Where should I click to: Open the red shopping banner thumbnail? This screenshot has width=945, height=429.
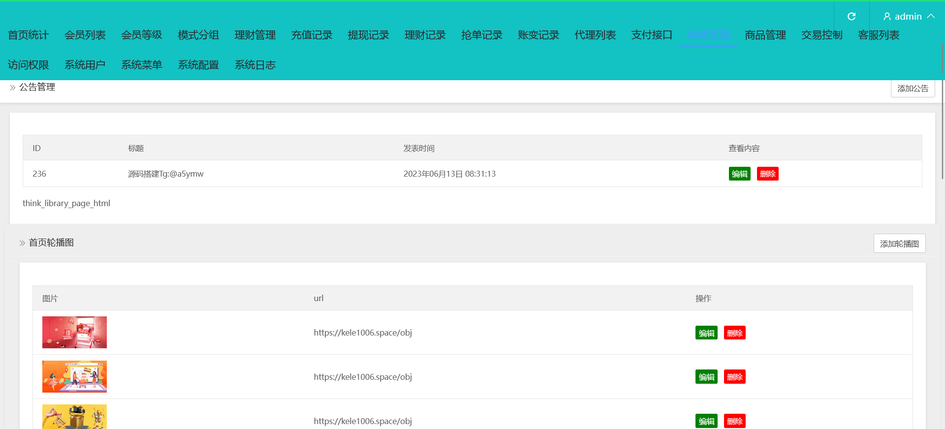pos(74,333)
